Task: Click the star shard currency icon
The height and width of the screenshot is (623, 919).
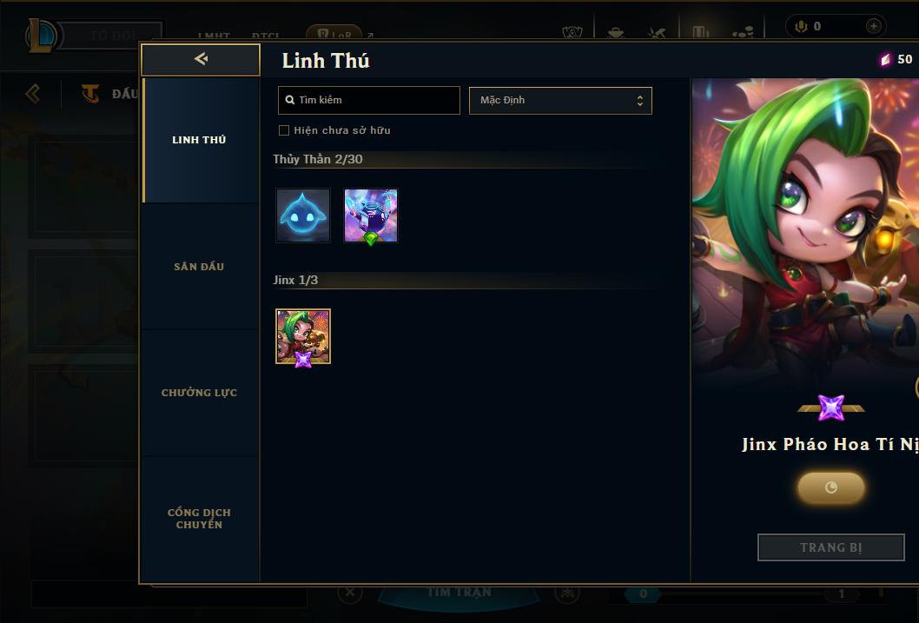Action: [886, 59]
